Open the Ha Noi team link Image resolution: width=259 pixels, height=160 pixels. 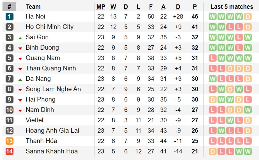35,16
